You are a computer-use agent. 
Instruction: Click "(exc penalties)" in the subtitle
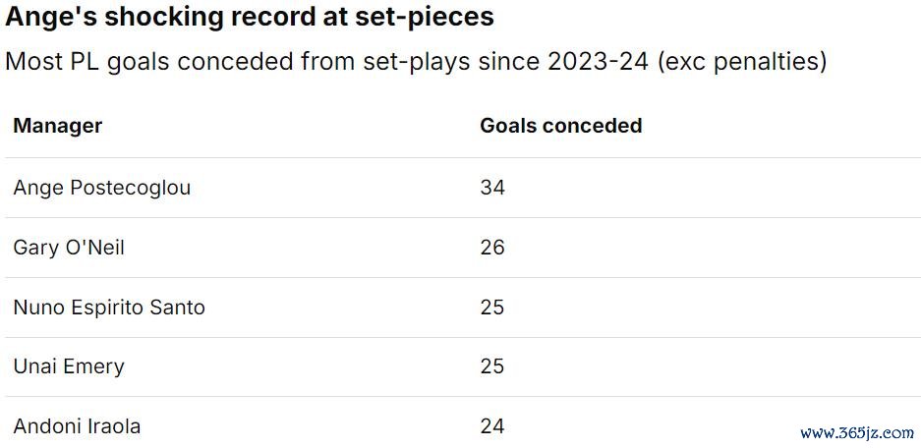point(743,62)
